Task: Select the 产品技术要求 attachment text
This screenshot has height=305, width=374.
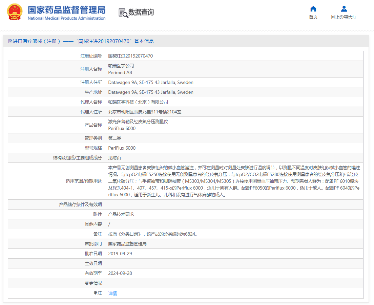Action: click(x=121, y=215)
